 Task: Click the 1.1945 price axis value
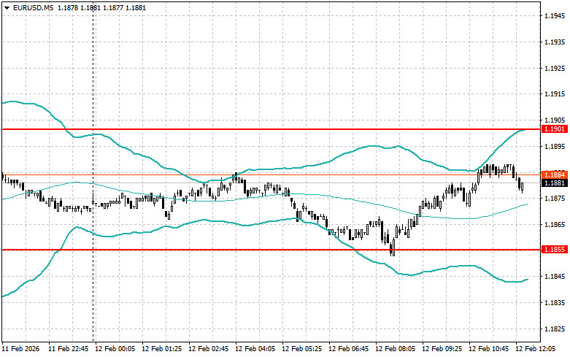click(555, 16)
